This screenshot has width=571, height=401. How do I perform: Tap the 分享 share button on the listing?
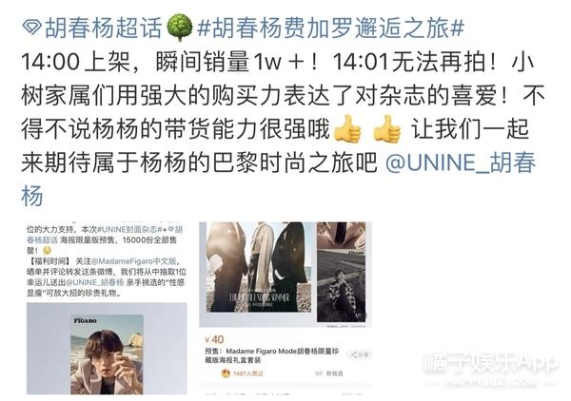pos(360,354)
